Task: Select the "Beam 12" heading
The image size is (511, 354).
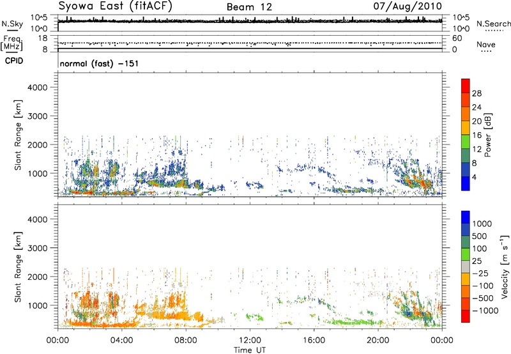Action: click(x=249, y=7)
